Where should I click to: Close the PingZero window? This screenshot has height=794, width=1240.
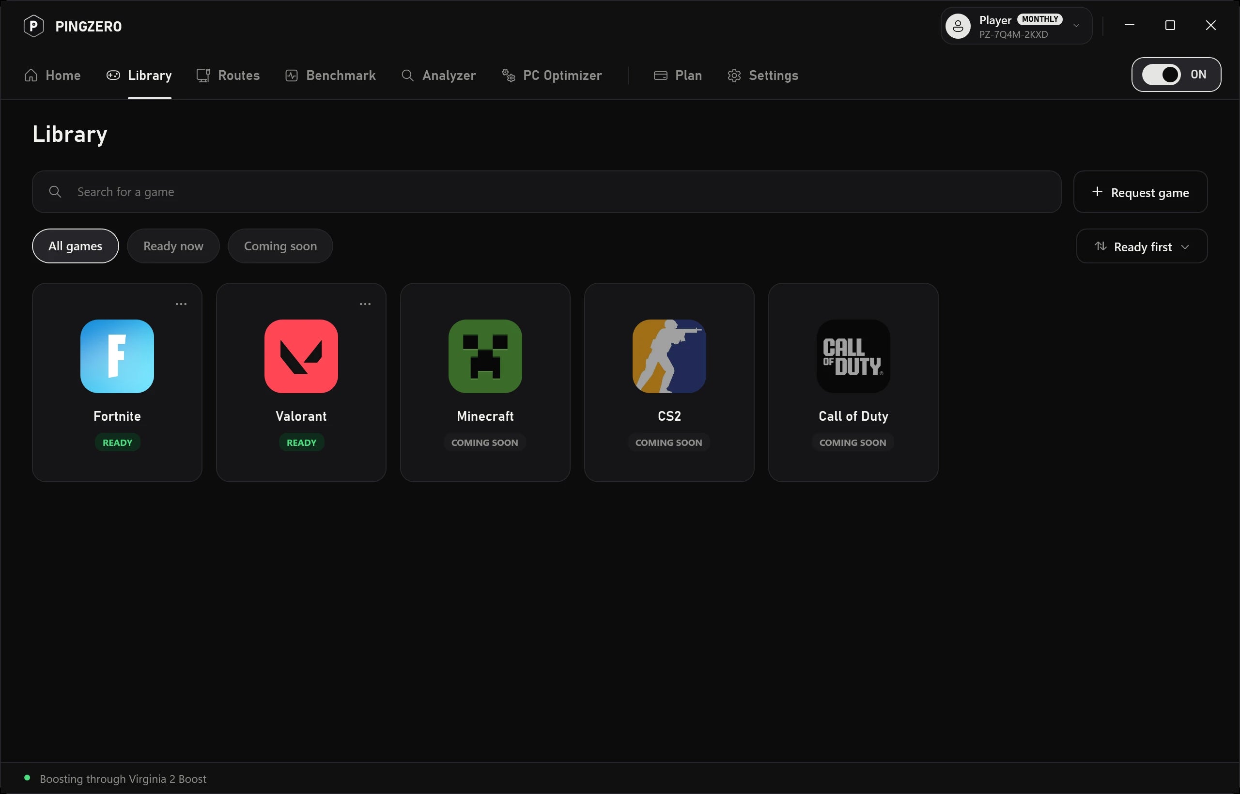point(1210,25)
